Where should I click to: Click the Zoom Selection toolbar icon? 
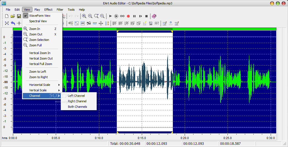tap(96, 16)
